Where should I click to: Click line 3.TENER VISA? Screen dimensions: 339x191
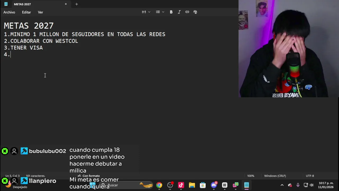[x=23, y=48]
